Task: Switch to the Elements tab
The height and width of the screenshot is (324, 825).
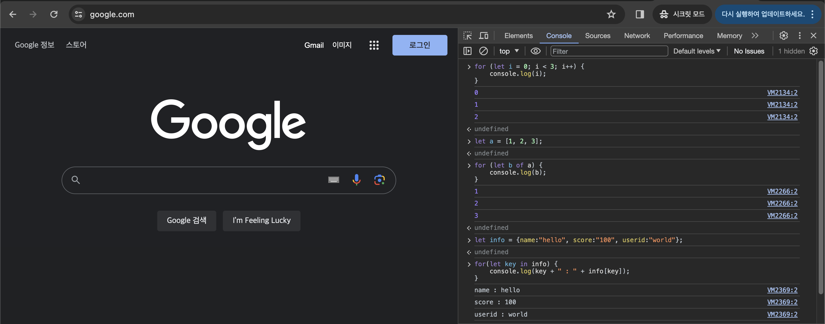Action: [x=518, y=36]
